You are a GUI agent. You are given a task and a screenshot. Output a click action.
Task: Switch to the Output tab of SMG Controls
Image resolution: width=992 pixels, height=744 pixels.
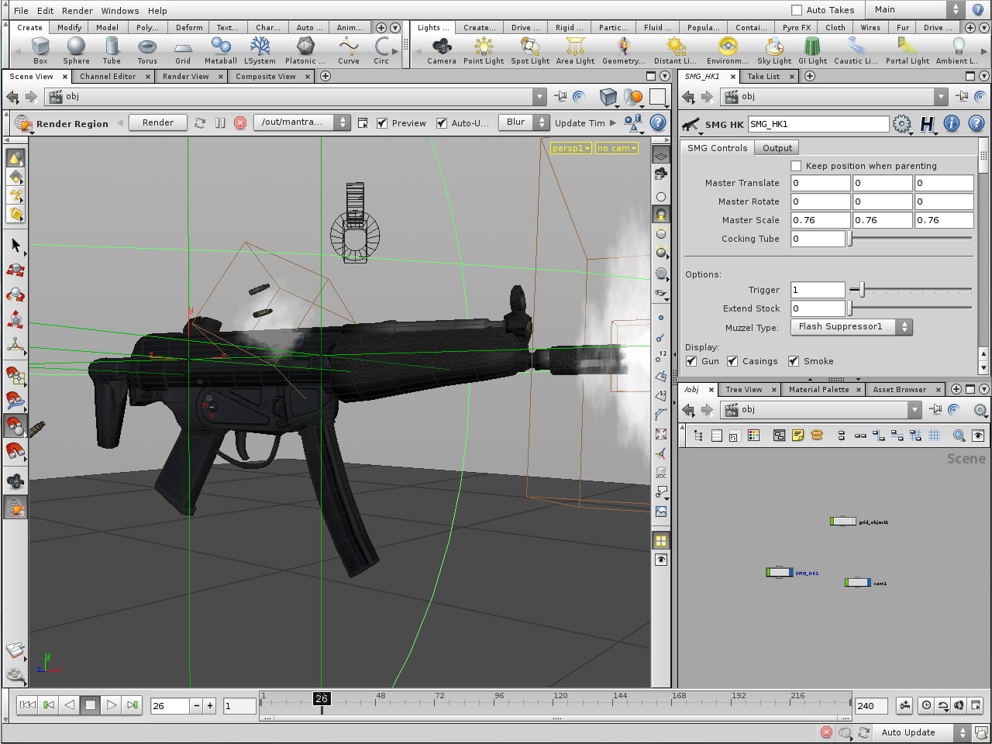coord(777,147)
